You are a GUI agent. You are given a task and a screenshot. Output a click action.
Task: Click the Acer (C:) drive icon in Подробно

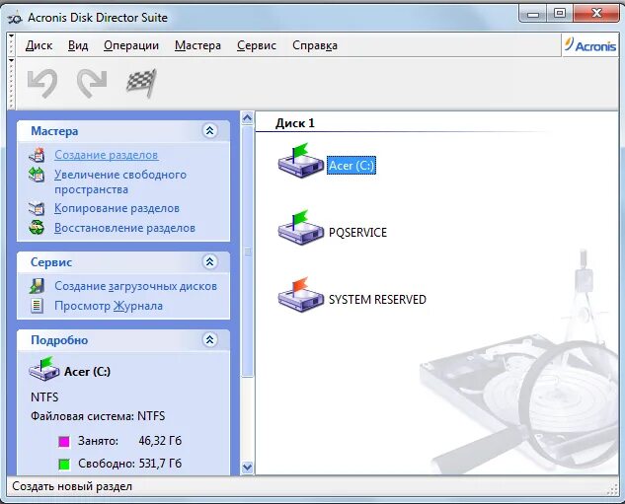pyautogui.click(x=43, y=369)
